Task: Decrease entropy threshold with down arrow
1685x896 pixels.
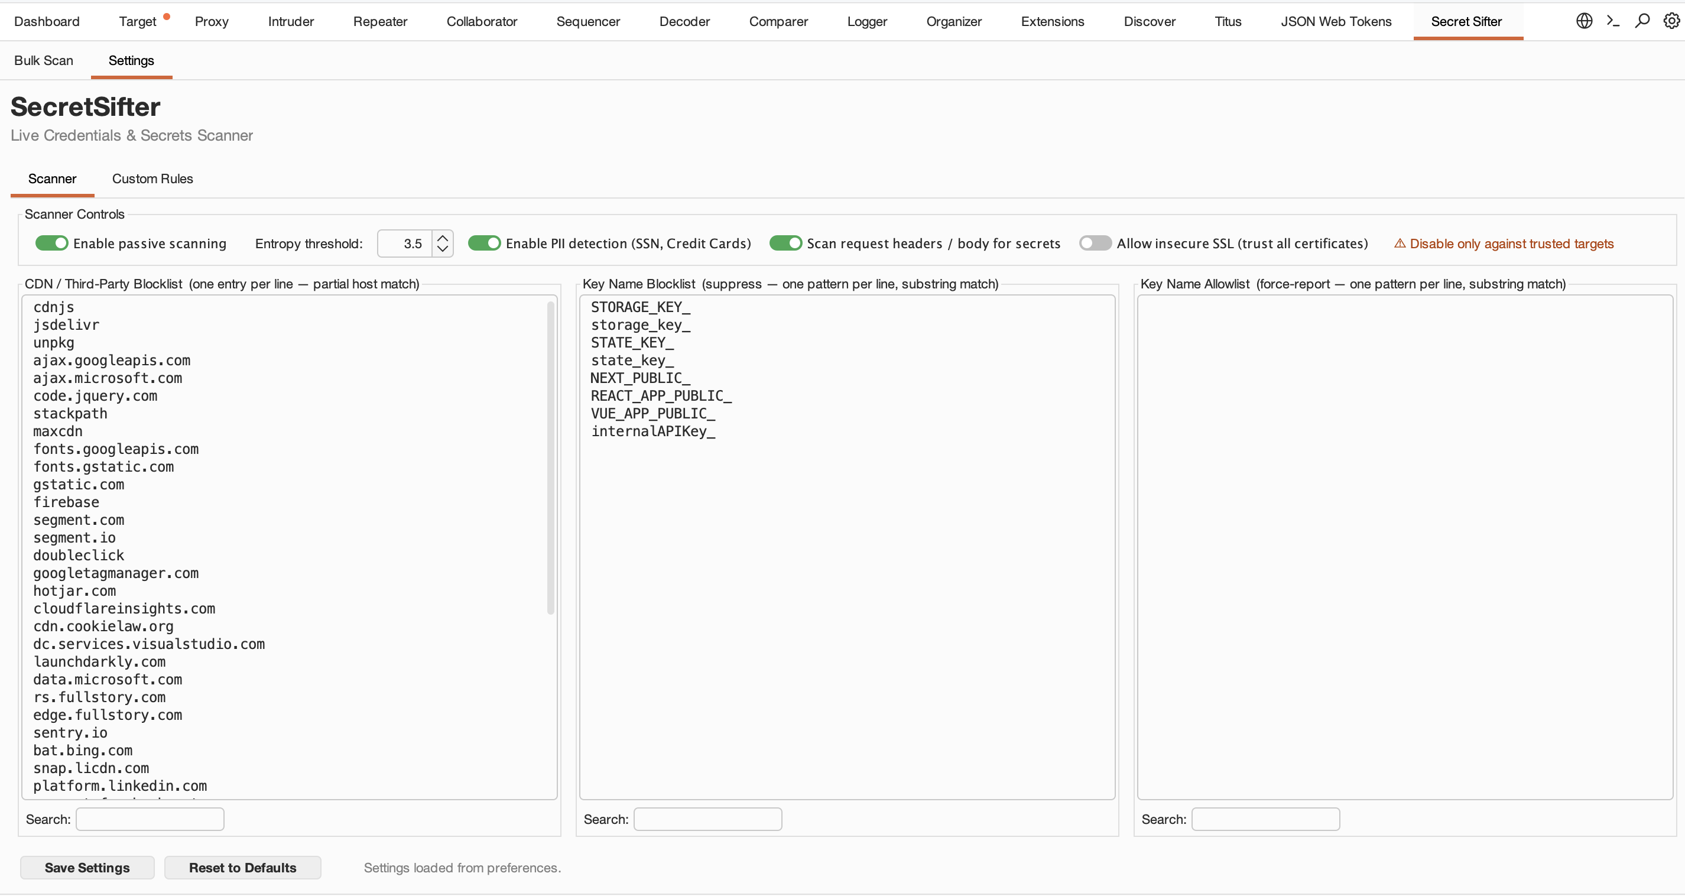Action: [443, 249]
